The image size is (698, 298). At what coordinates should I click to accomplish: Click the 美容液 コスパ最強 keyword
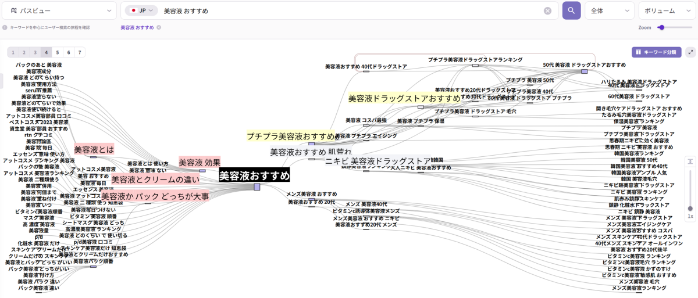(x=366, y=120)
